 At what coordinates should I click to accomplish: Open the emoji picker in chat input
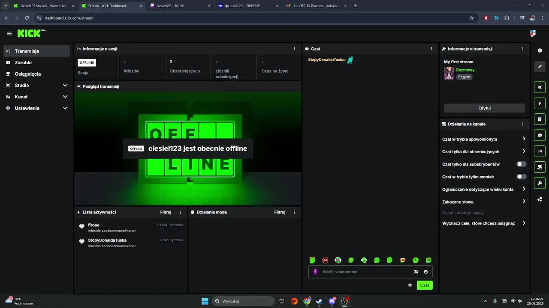point(425,272)
